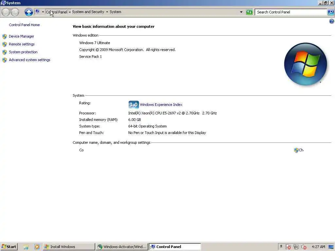Open Control Panel Home link

pos(24,25)
